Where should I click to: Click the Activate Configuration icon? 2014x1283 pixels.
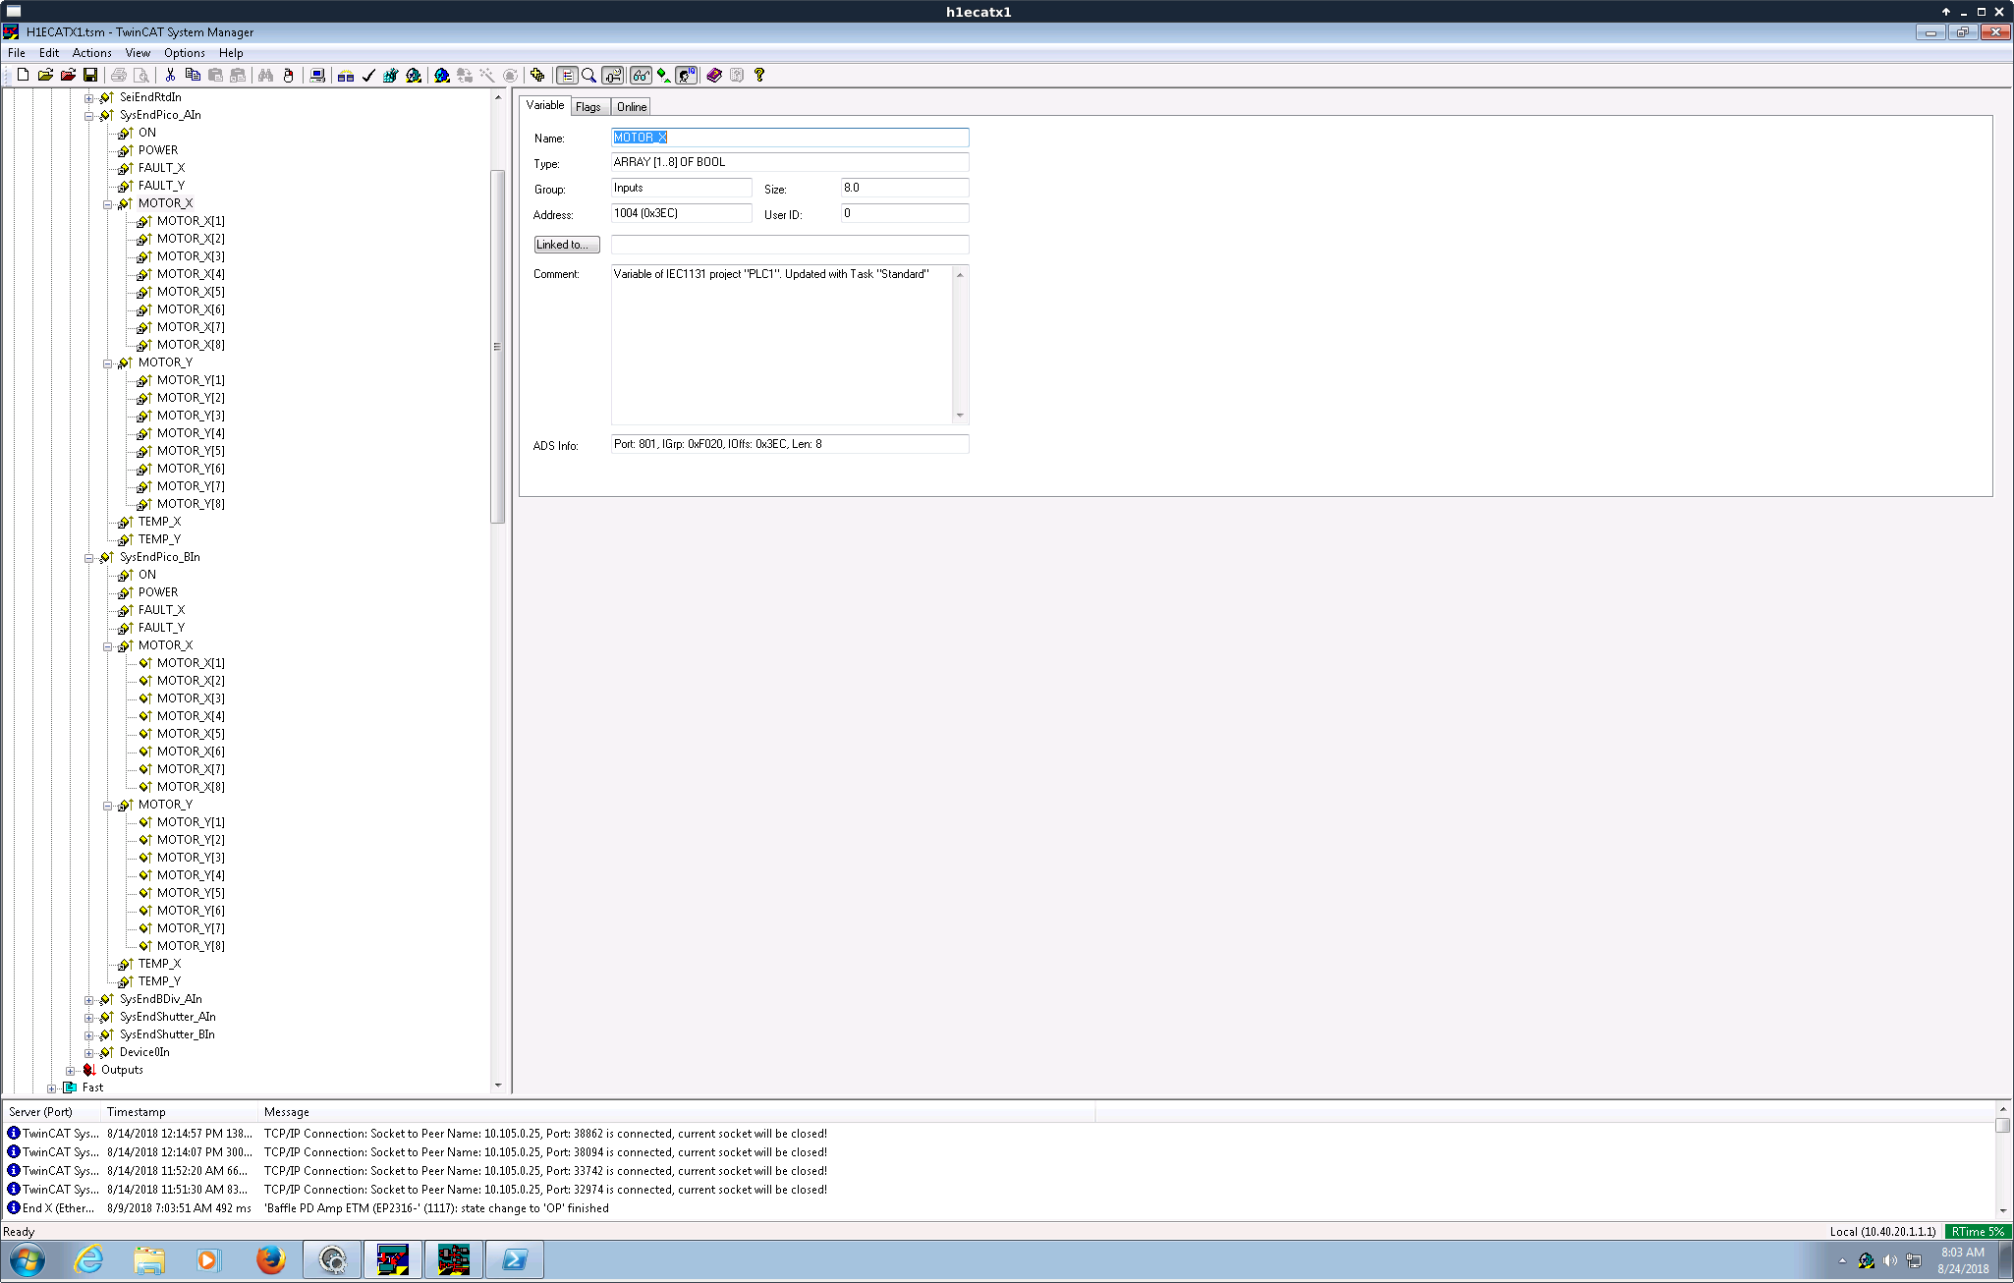tap(391, 75)
